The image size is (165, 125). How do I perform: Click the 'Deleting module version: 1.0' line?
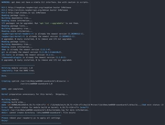(17, 68)
